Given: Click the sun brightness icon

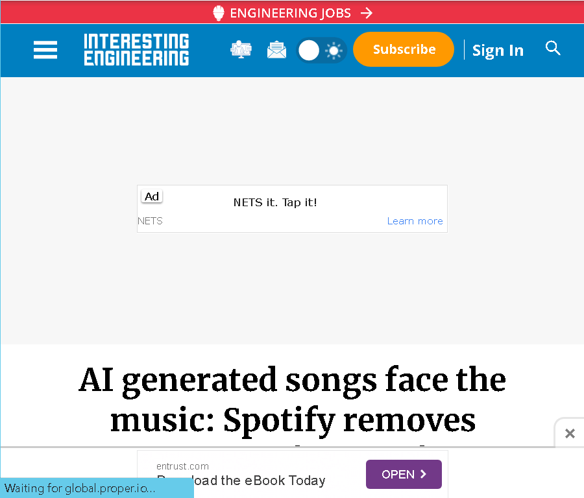Looking at the screenshot, I should pos(334,51).
